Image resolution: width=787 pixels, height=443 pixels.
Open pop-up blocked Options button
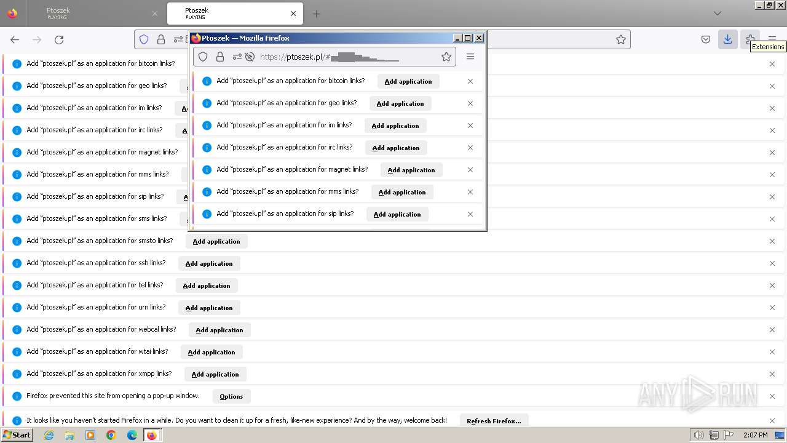pos(232,396)
